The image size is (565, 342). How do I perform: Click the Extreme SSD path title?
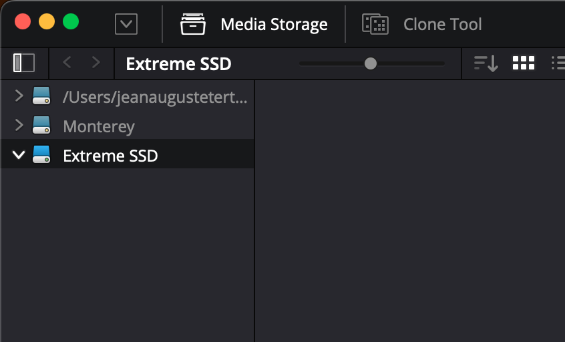(178, 64)
